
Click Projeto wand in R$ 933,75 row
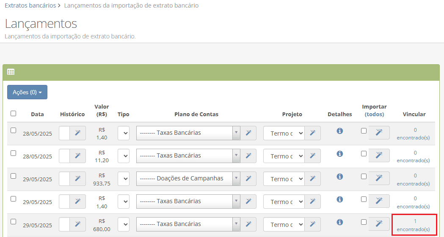click(x=313, y=179)
